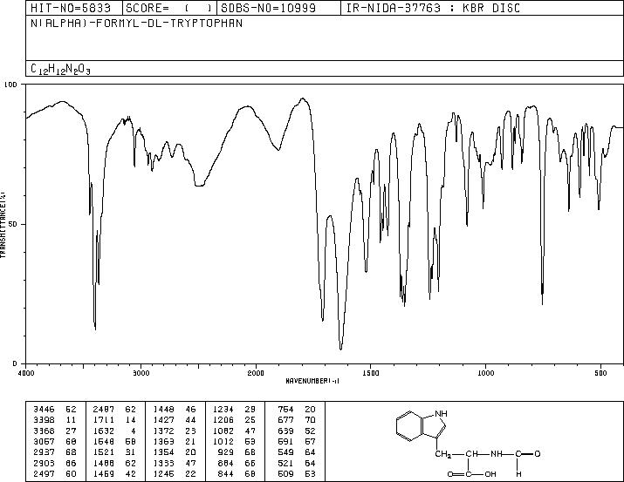Click the 1000 tick label on the wavenumber axis

point(485,373)
